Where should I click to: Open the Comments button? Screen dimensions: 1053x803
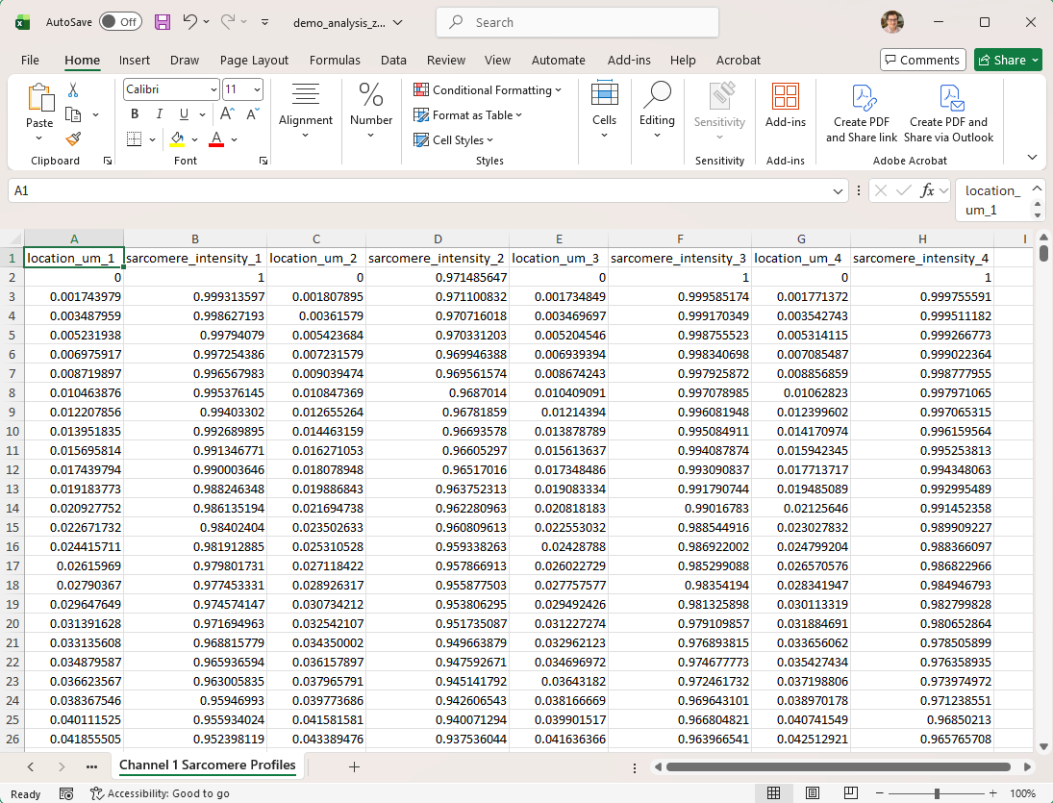click(x=923, y=60)
